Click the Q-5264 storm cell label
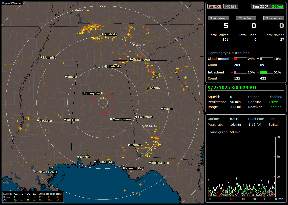 [149, 126]
